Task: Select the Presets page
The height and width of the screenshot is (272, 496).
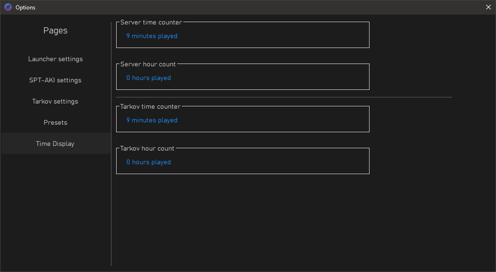Action: pyautogui.click(x=55, y=122)
